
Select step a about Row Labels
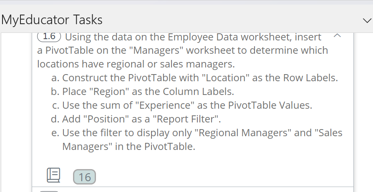click(x=199, y=78)
